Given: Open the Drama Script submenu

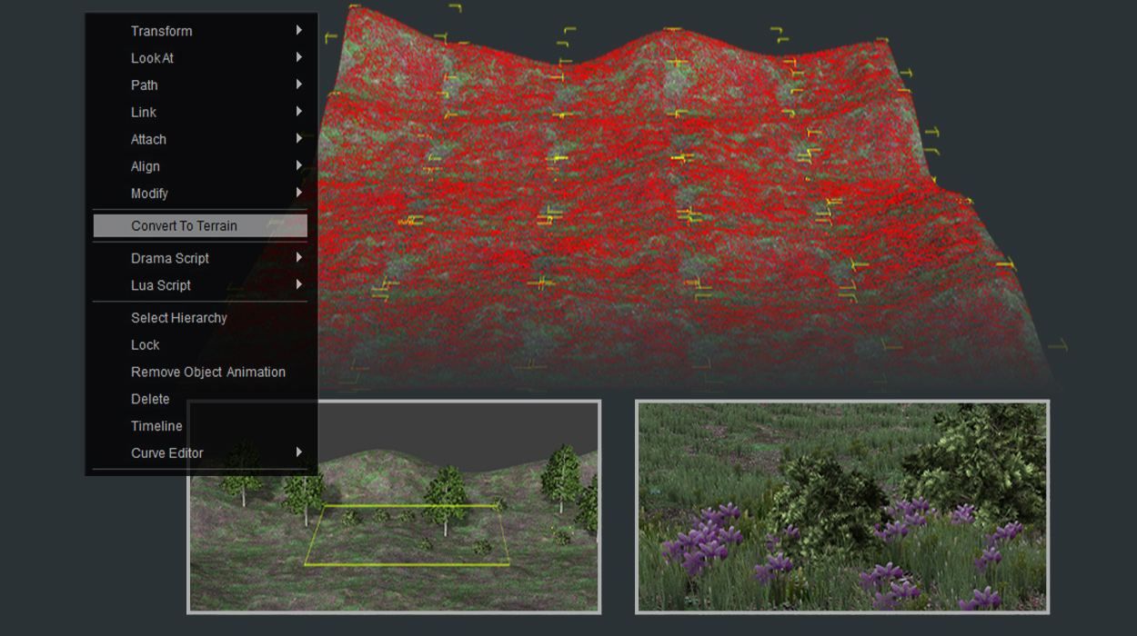Looking at the screenshot, I should pos(200,258).
